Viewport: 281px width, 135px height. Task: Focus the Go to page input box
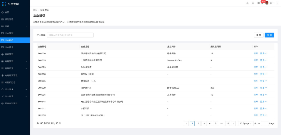(x=265, y=123)
